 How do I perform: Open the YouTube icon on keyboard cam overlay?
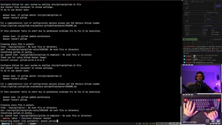[218, 121]
